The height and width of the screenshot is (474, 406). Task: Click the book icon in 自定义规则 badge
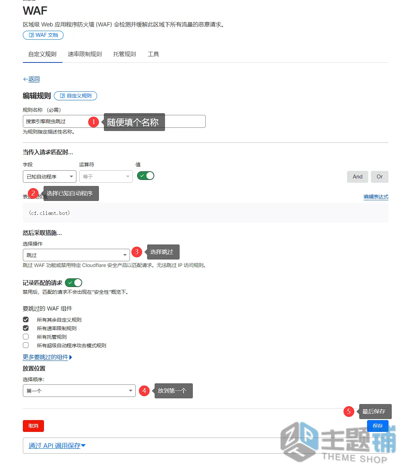[x=62, y=96]
